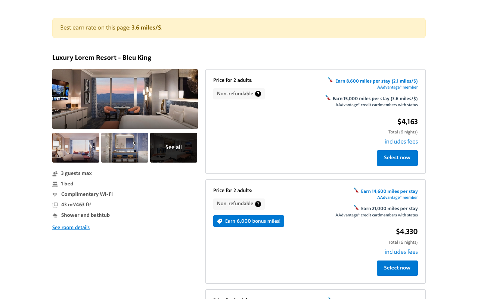
Task: Click the Non-refundable label in first offer
Action: click(x=235, y=94)
